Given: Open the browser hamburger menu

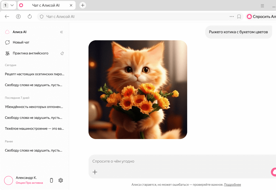Looking at the screenshot, I should click(262, 6).
